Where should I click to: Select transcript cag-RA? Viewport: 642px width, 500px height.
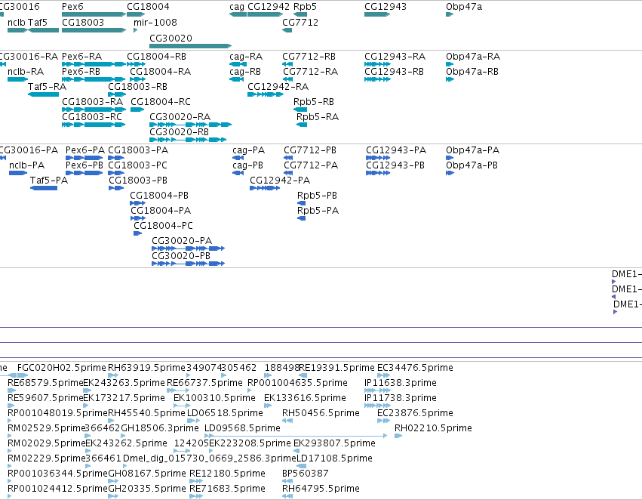[238, 64]
